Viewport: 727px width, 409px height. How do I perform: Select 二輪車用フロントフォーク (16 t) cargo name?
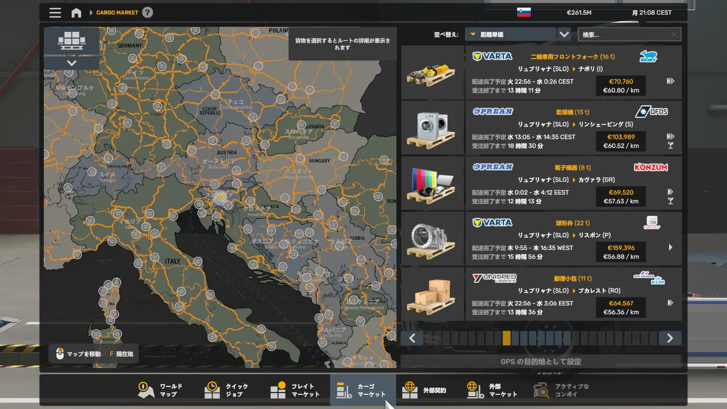[573, 57]
